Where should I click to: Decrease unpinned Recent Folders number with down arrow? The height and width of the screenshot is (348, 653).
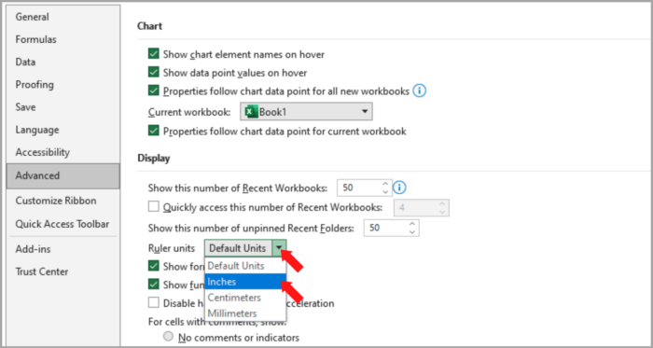412,232
